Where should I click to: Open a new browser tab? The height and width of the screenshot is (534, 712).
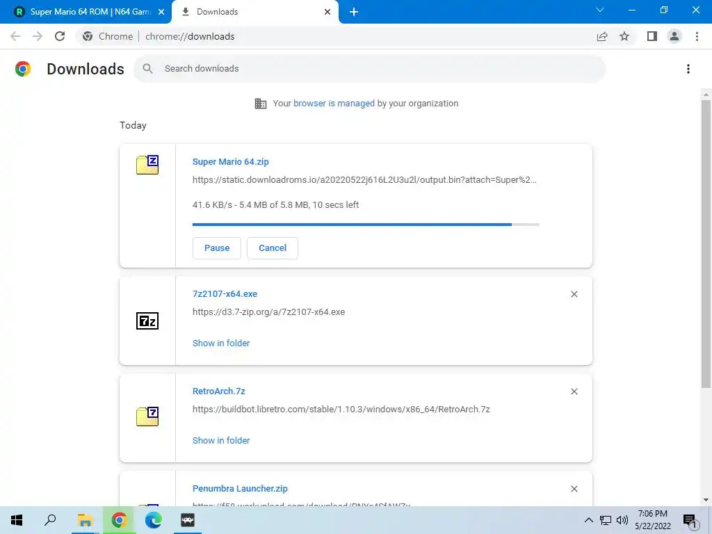pyautogui.click(x=354, y=12)
